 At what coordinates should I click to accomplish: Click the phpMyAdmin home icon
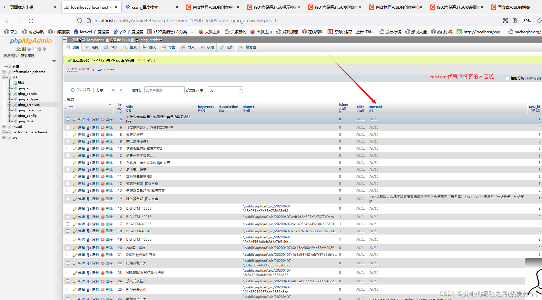click(18, 49)
